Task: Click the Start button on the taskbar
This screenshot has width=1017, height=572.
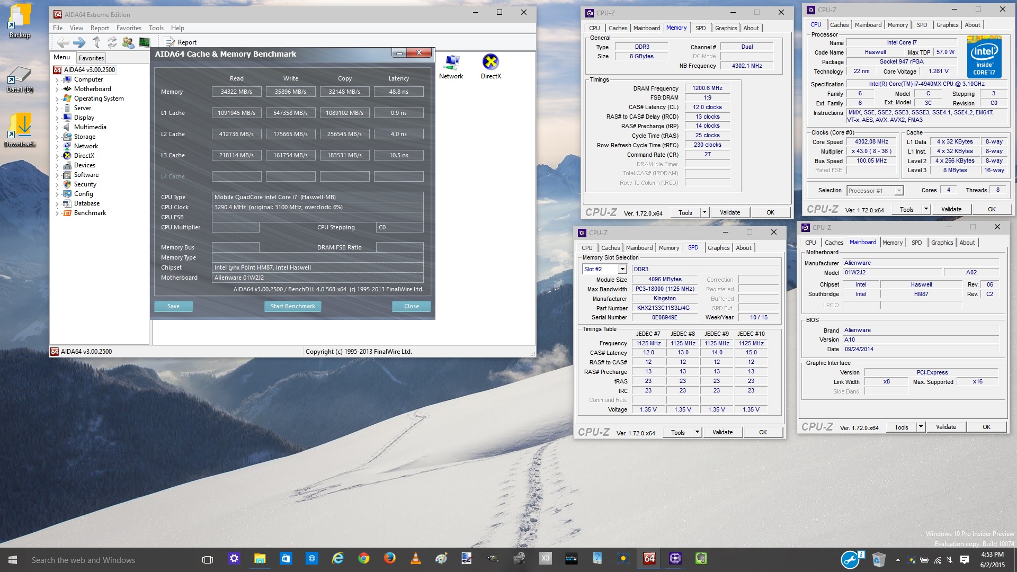Action: [13, 560]
